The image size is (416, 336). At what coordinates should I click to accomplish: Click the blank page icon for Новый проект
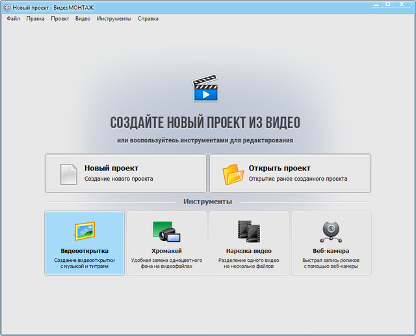(68, 174)
